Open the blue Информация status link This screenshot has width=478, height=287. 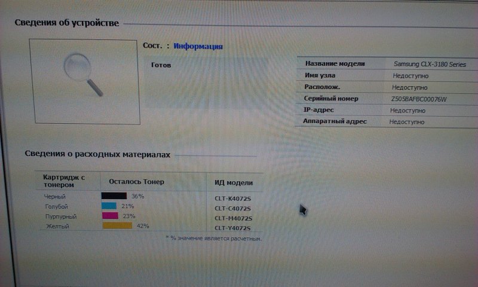click(x=198, y=46)
